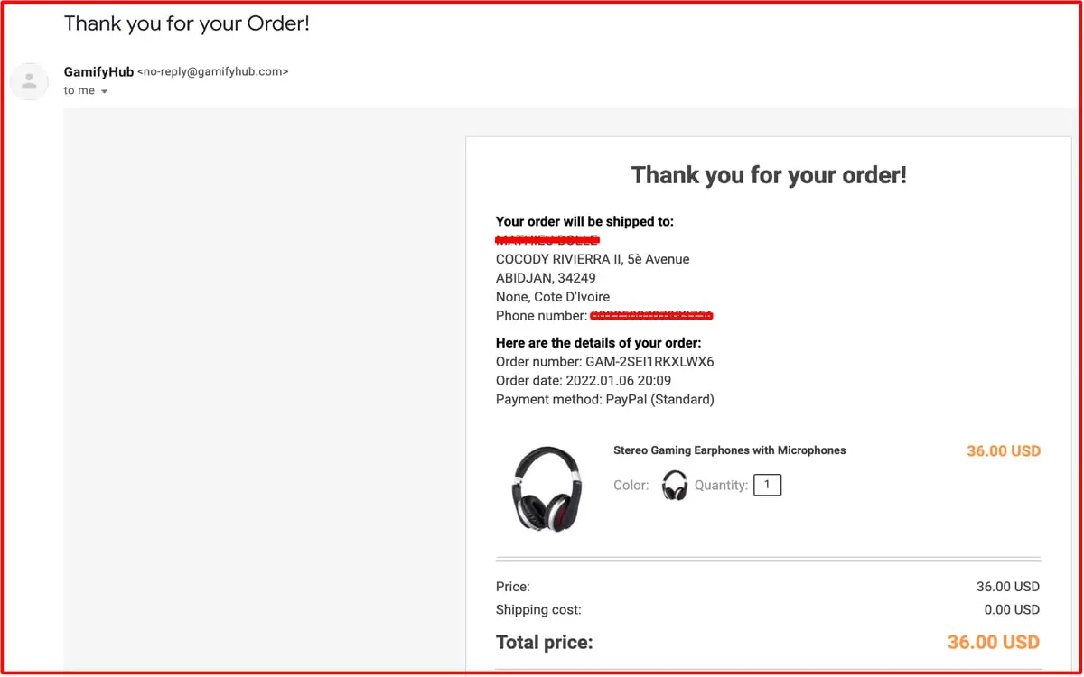This screenshot has height=677, width=1084.
Task: Click the redacted recipient name
Action: coord(547,240)
